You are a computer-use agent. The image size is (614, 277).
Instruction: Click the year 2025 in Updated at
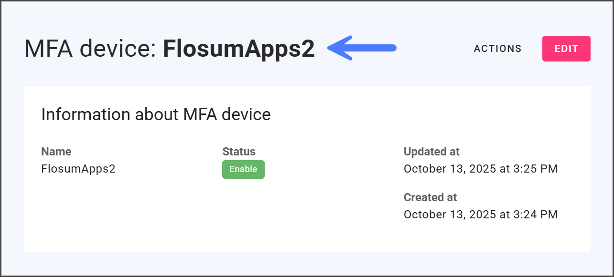483,169
